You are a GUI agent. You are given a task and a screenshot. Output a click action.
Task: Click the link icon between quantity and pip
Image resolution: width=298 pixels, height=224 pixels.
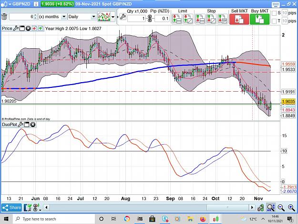(x=150, y=19)
